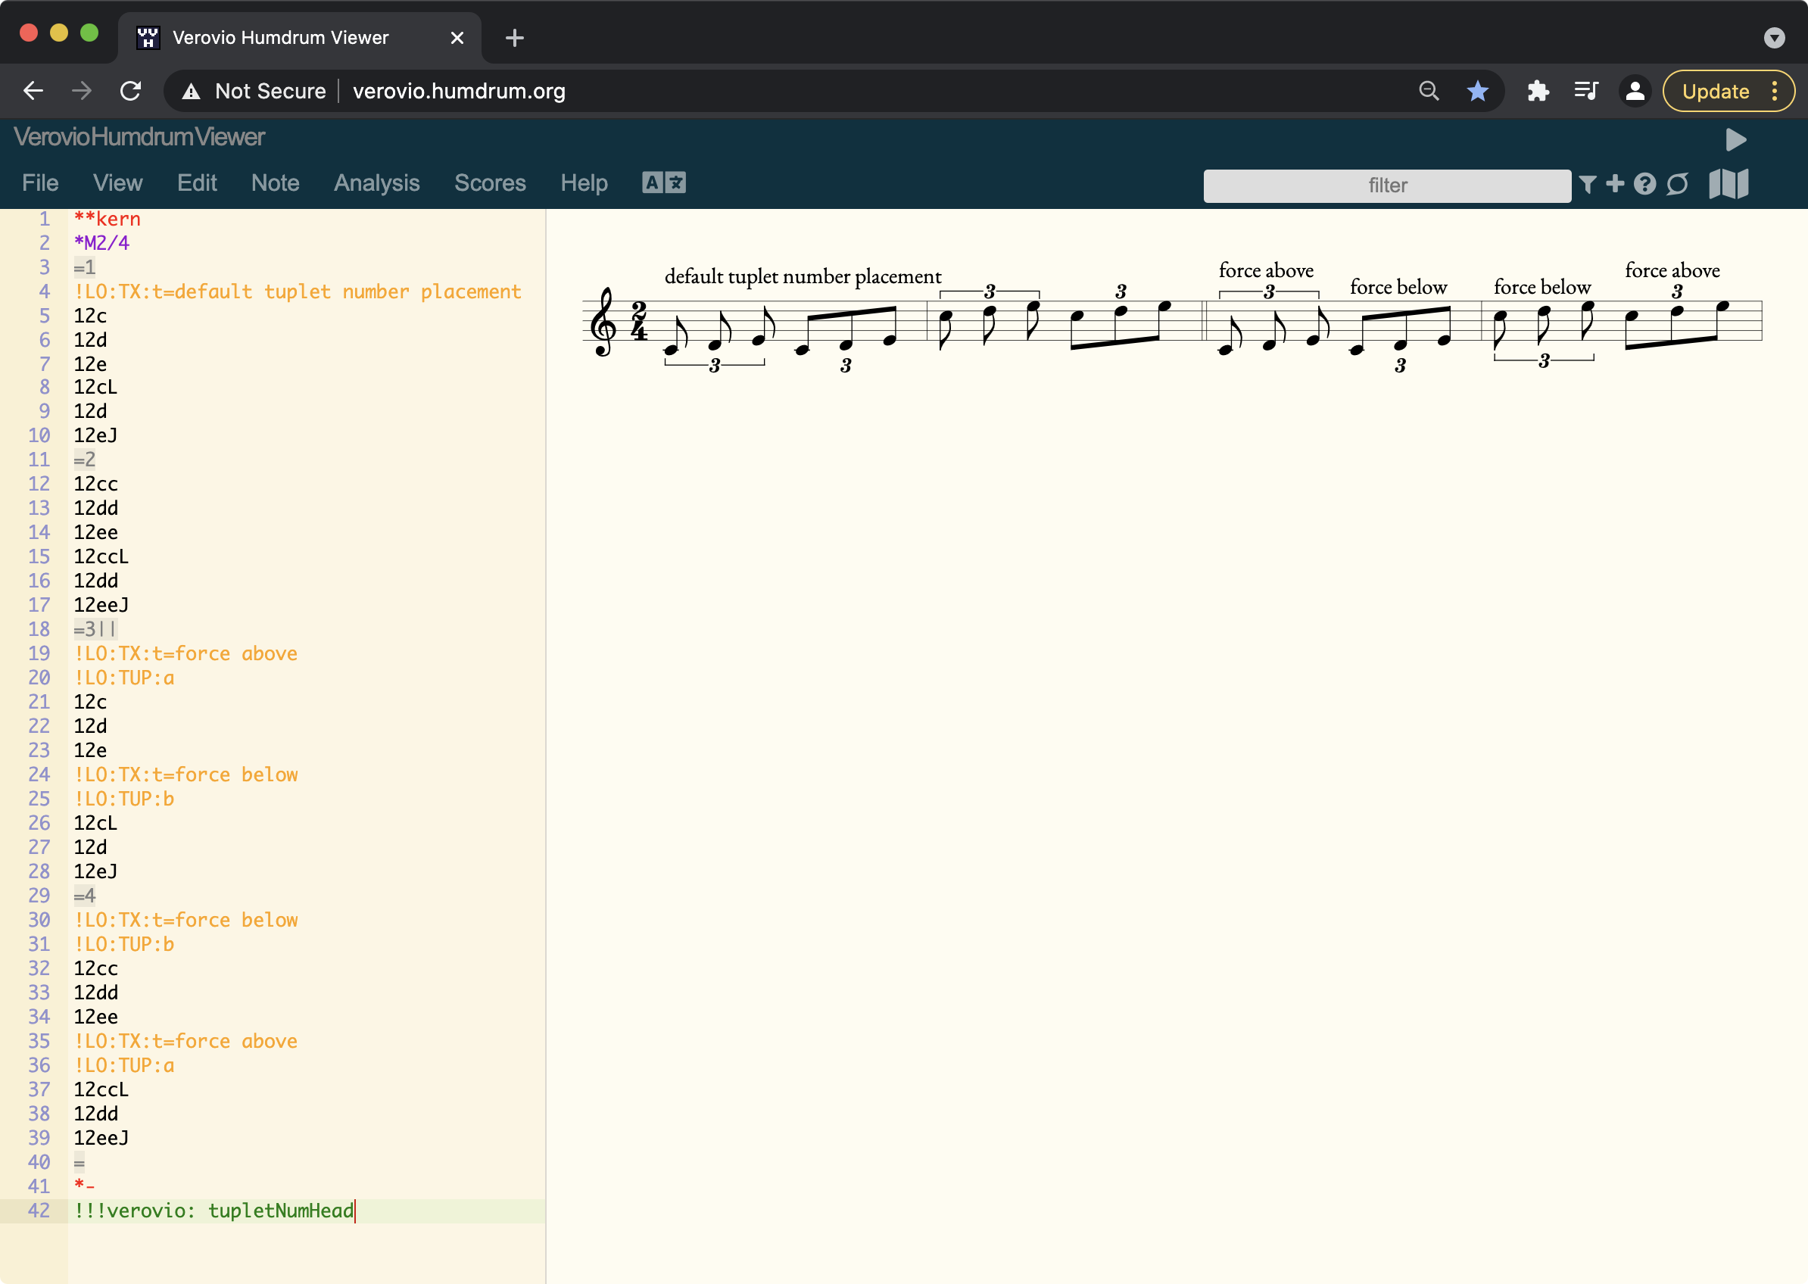The image size is (1808, 1284).
Task: Click inside the filter input field
Action: (1388, 185)
